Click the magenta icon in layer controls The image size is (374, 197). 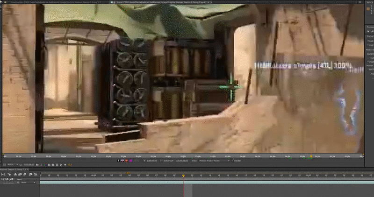(x=131, y=161)
